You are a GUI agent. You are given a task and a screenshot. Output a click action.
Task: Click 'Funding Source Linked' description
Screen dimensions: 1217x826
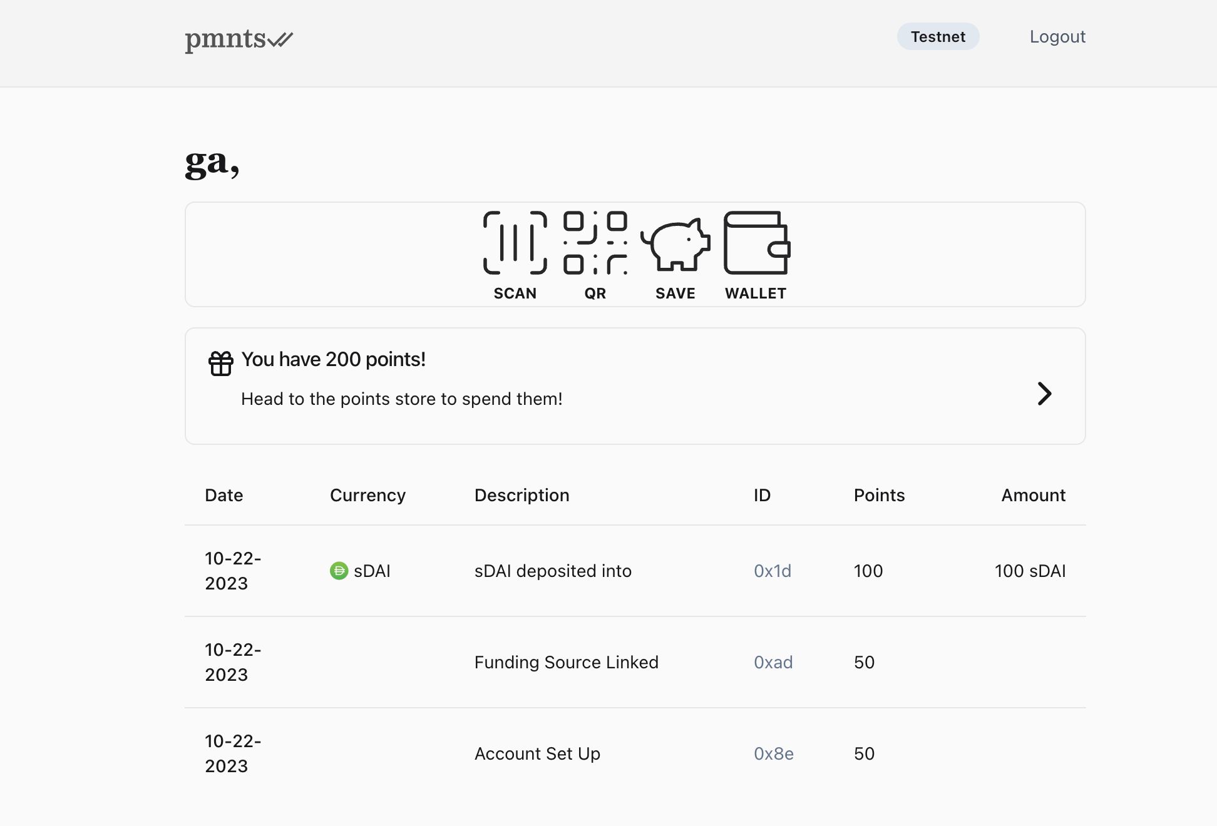click(x=567, y=662)
